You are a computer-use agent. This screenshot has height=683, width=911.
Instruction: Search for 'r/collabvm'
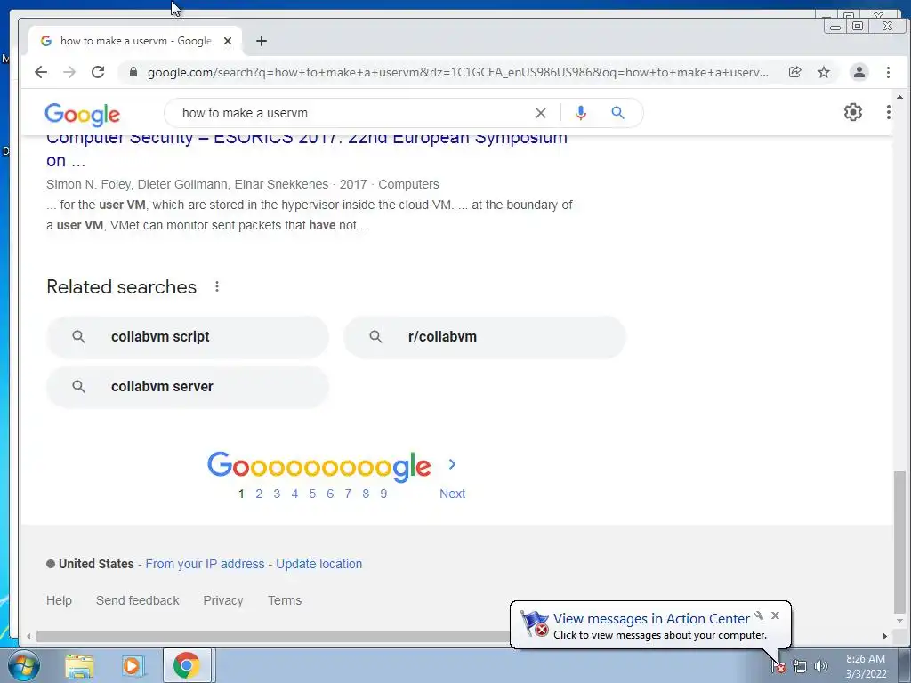pos(485,337)
